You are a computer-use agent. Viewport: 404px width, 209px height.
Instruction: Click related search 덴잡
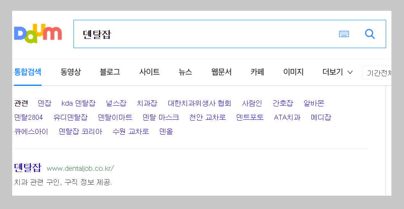[45, 103]
